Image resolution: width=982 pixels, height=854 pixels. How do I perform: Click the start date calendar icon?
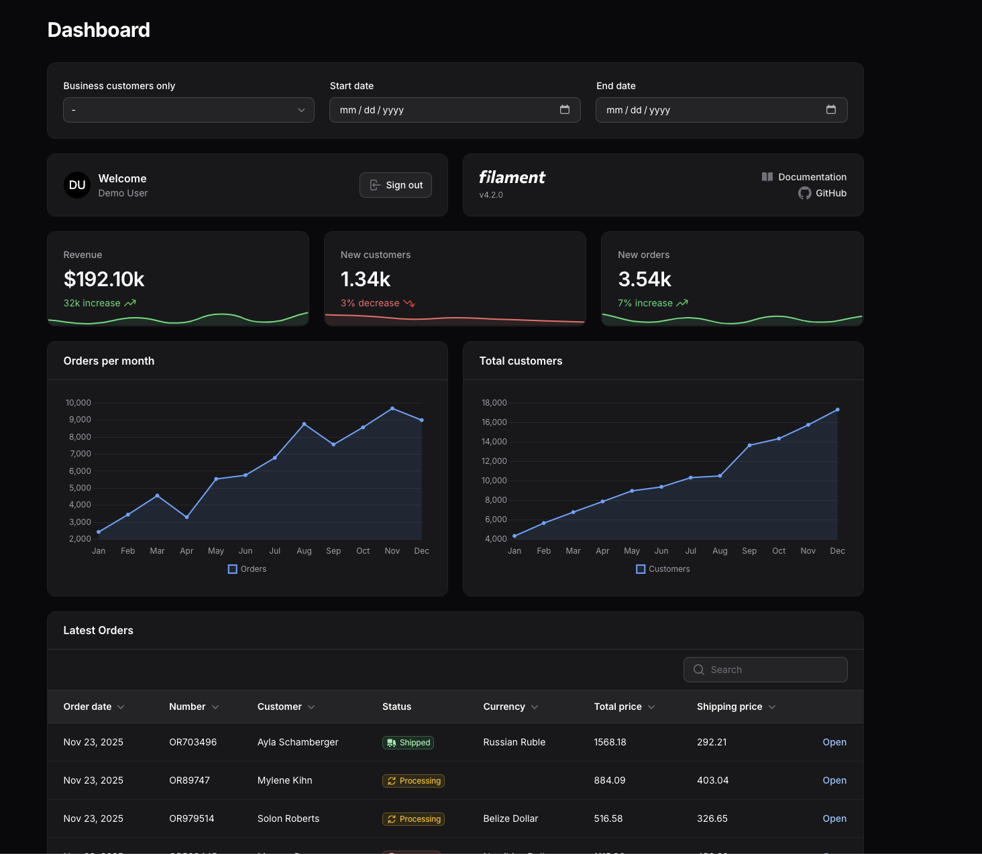point(565,109)
